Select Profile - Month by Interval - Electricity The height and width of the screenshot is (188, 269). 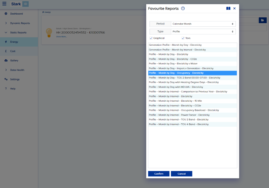click(192, 96)
